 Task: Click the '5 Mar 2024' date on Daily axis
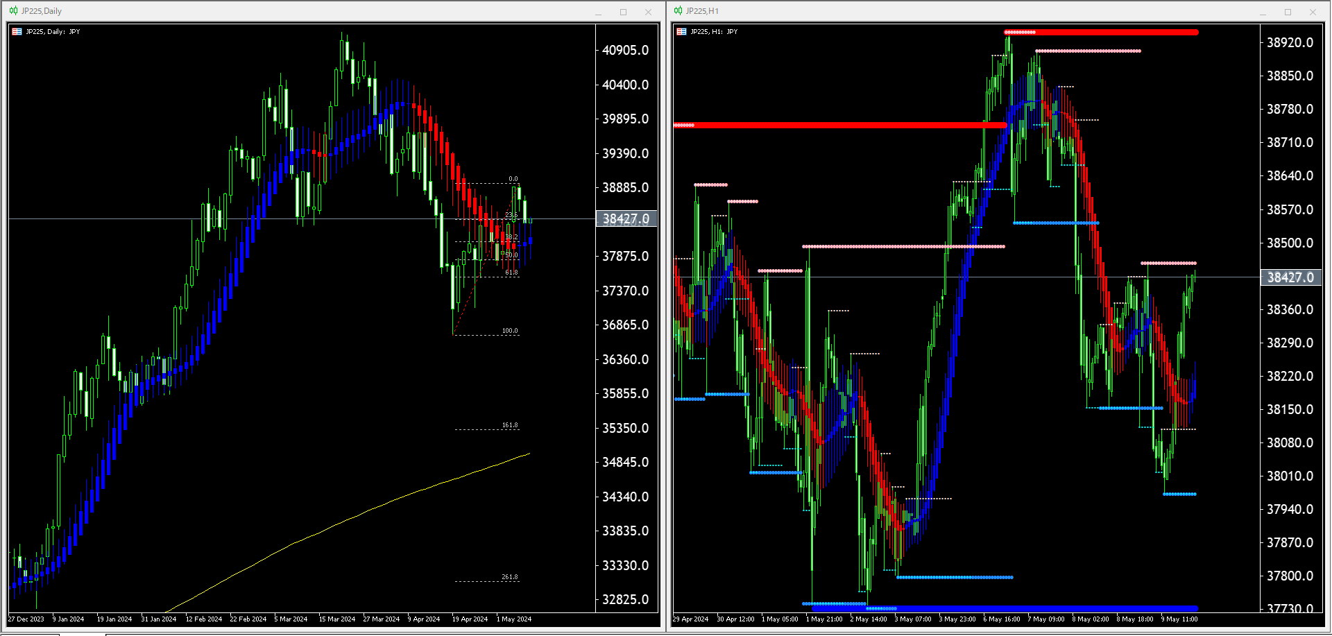291,619
